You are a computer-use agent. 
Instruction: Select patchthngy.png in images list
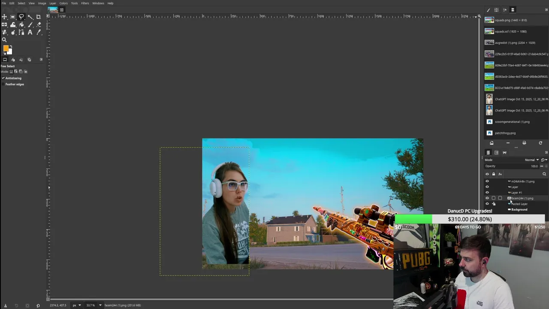(x=516, y=133)
